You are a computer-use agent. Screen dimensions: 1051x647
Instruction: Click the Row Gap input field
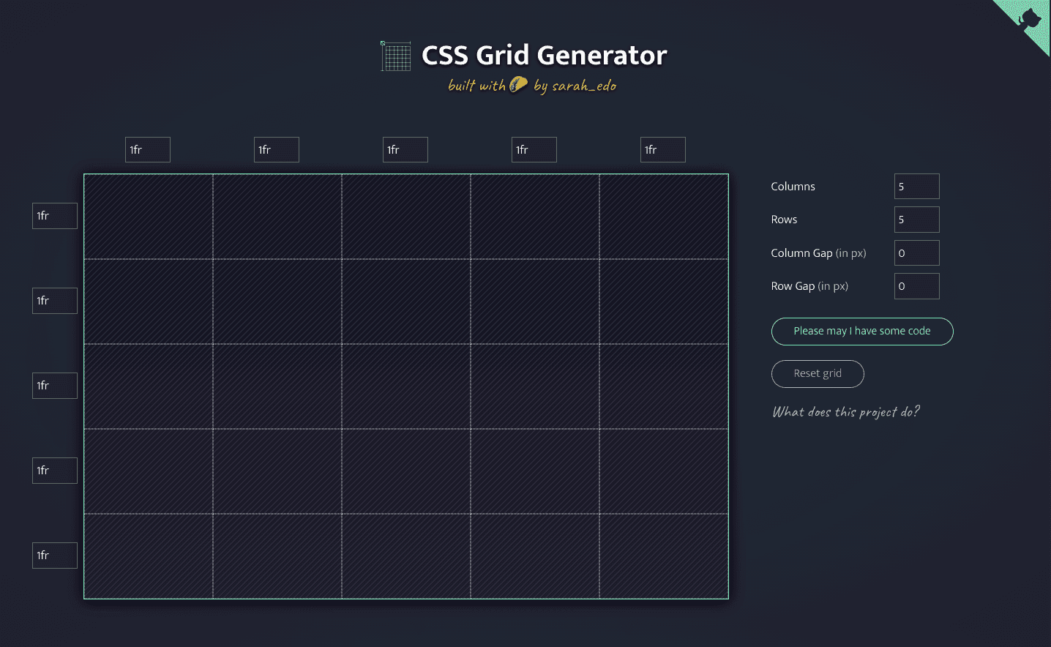point(916,286)
